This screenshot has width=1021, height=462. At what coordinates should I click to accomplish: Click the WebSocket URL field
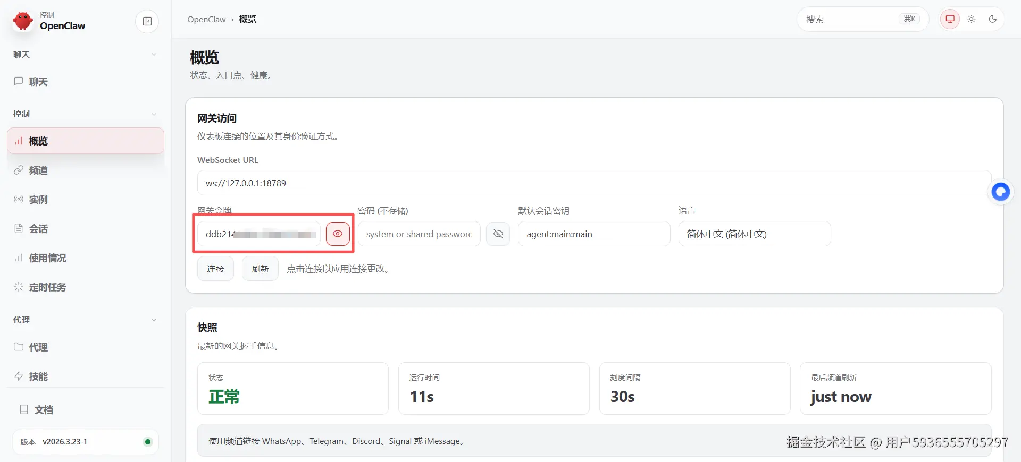click(x=594, y=183)
